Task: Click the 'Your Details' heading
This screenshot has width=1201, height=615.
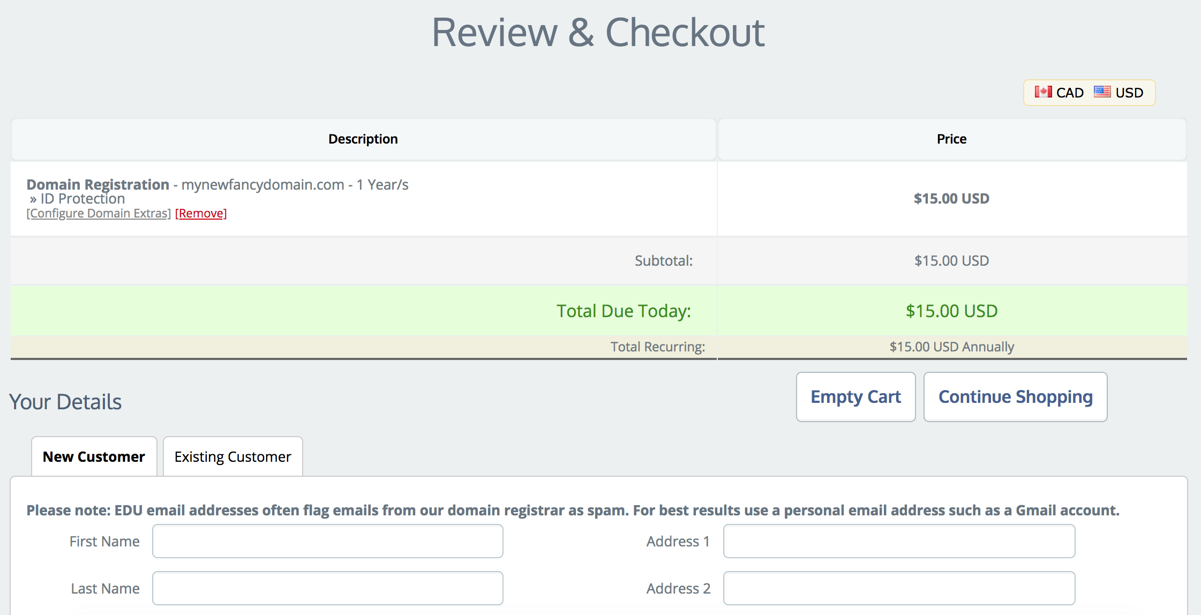Action: (x=65, y=402)
